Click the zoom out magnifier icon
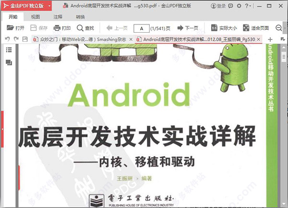288x208 pixels. pos(278,28)
